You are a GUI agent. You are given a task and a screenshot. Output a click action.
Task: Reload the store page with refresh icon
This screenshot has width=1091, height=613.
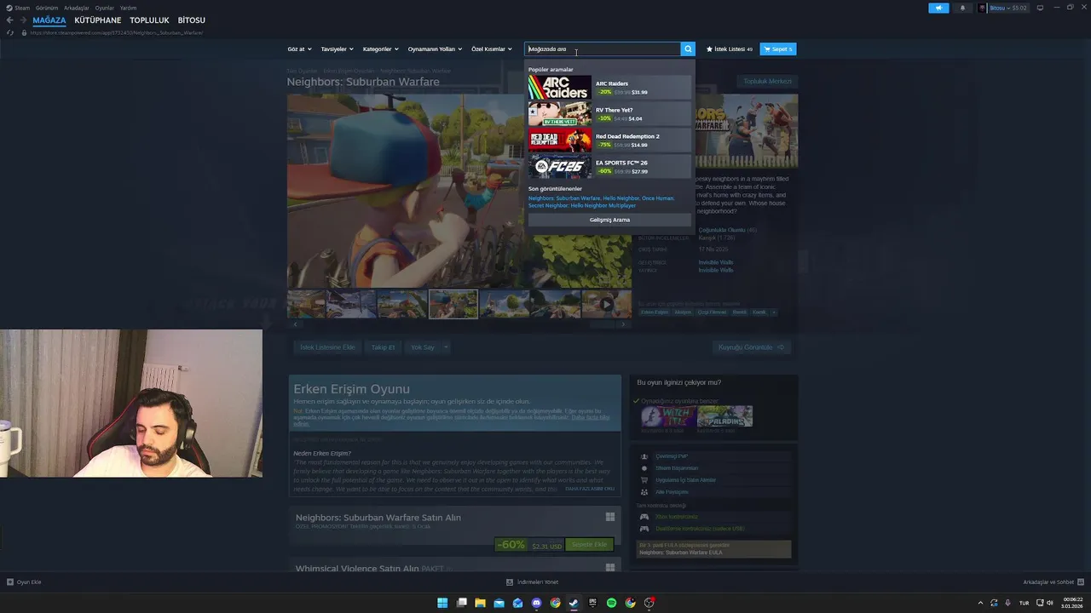(10, 32)
